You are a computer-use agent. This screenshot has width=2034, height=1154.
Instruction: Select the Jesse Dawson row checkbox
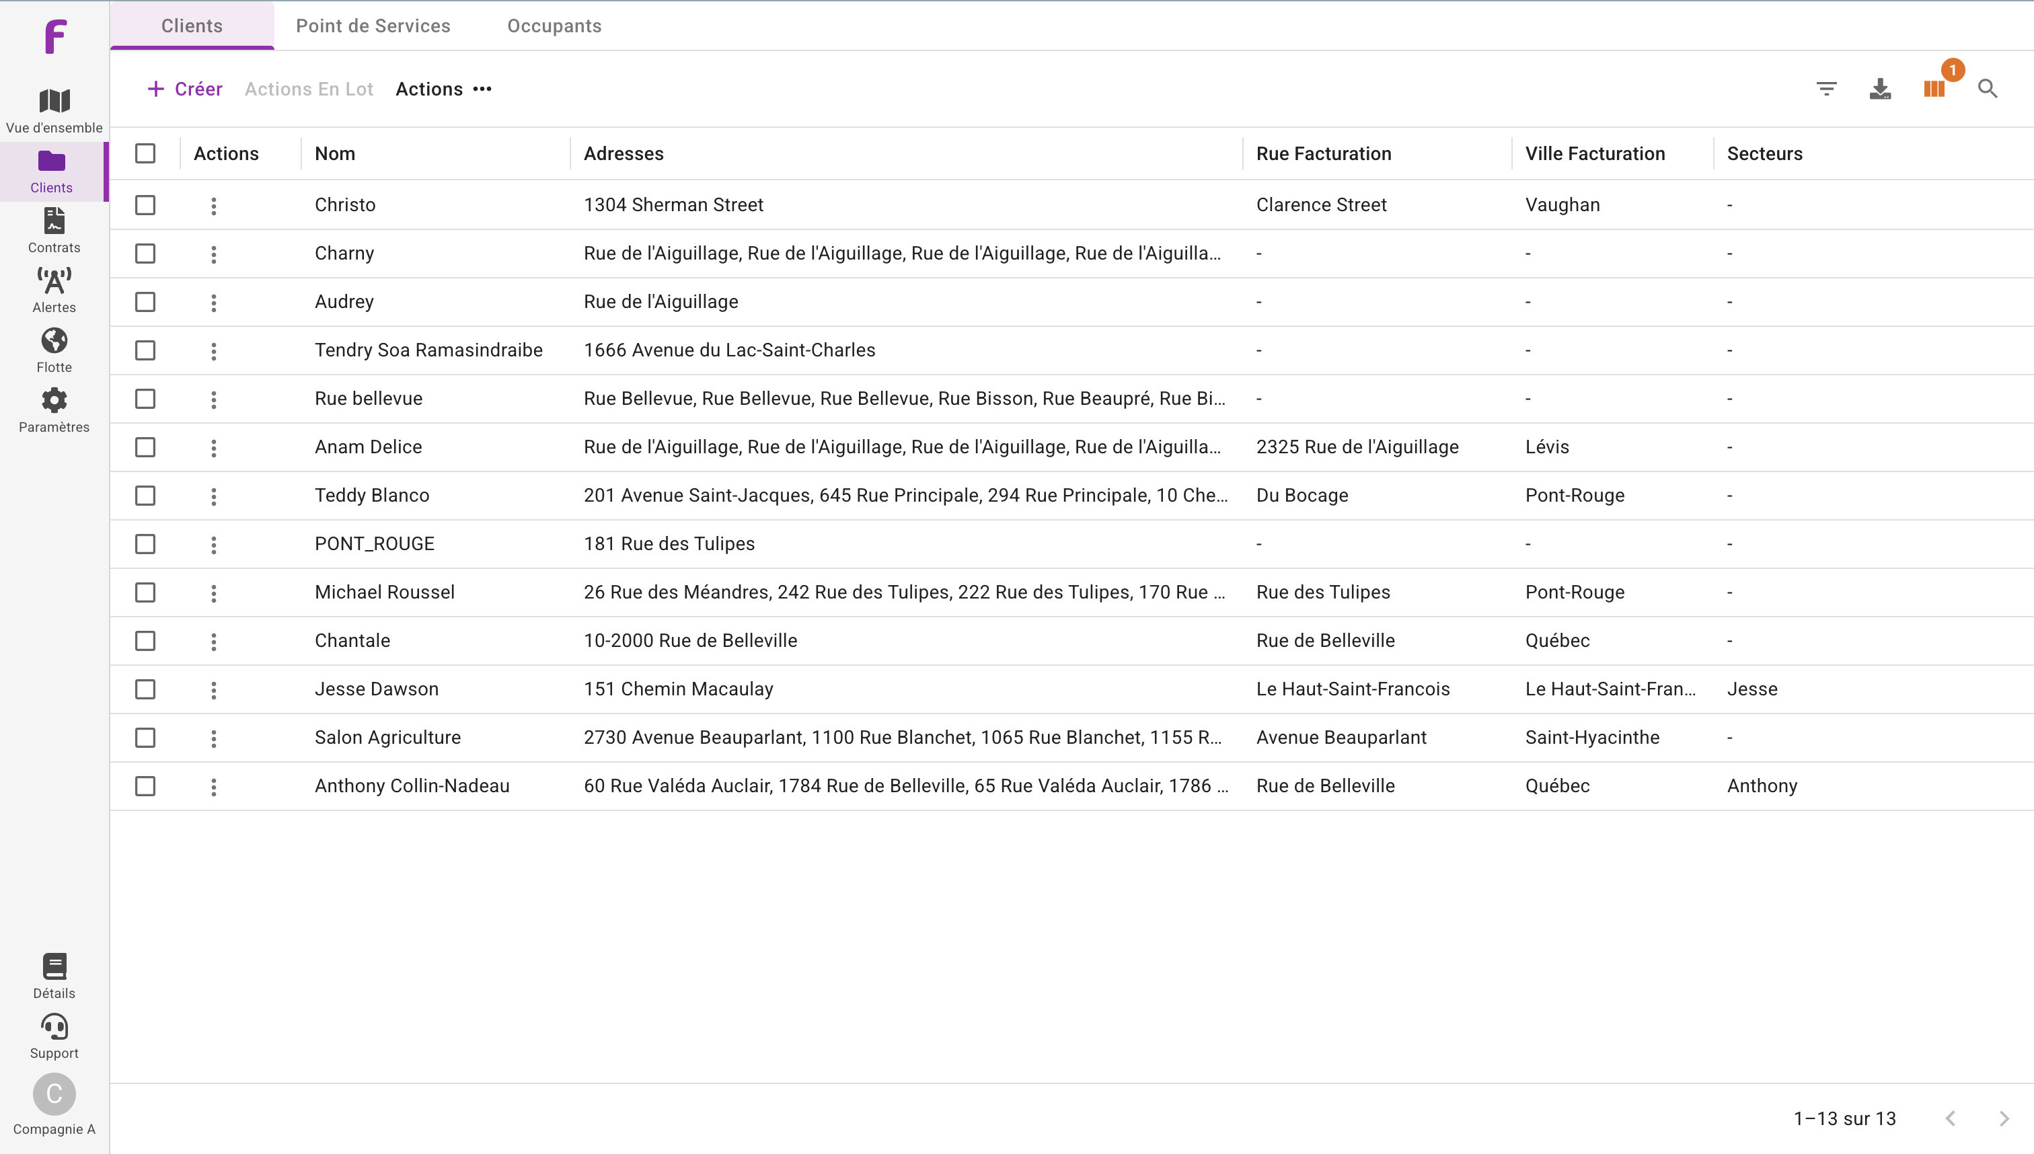pos(145,689)
